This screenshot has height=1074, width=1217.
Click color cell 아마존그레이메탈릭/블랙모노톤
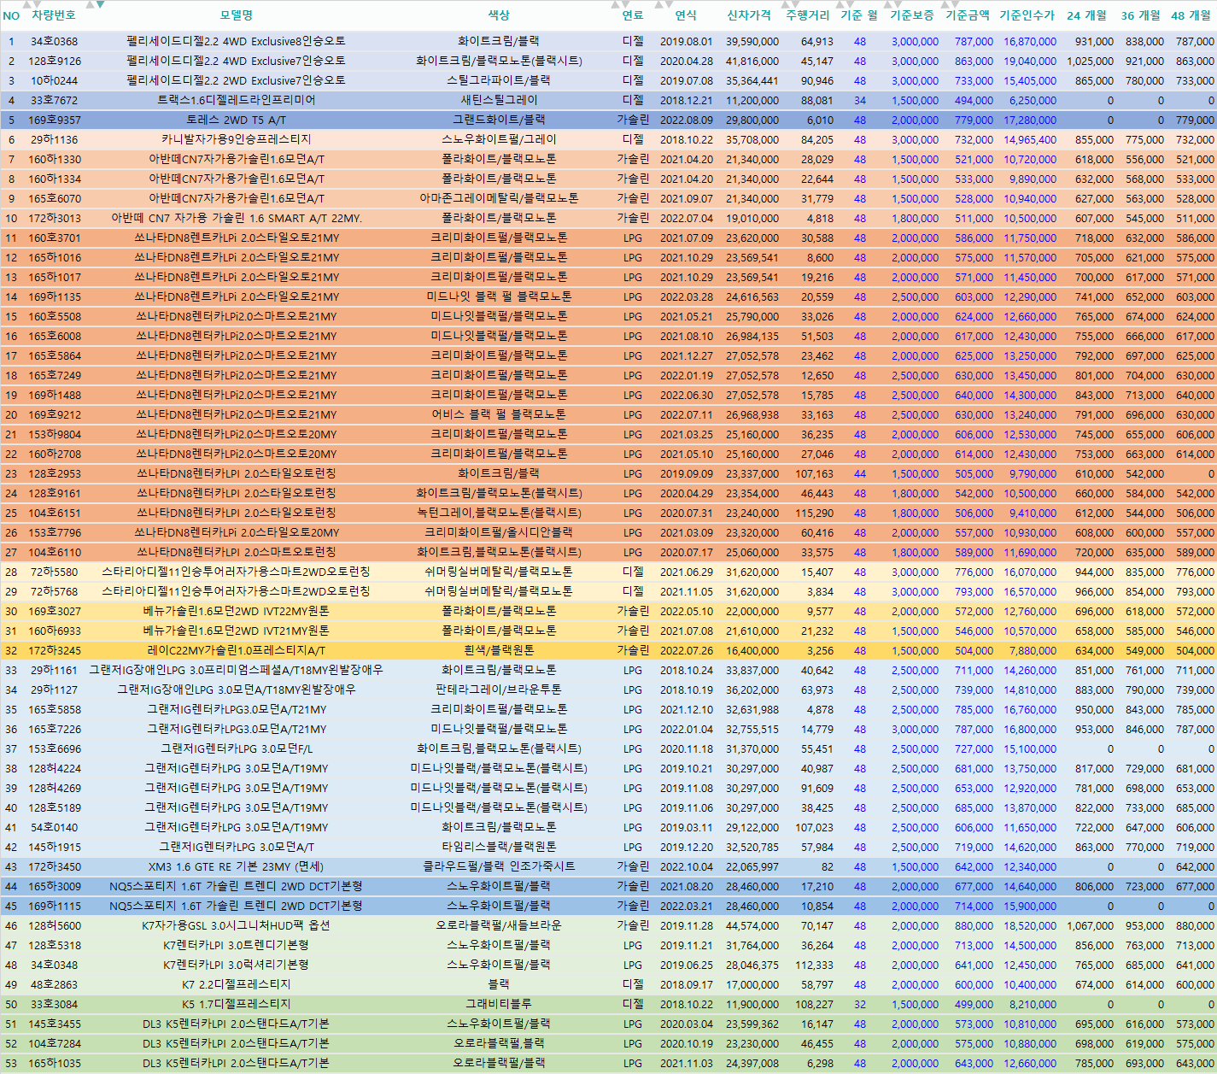499,198
